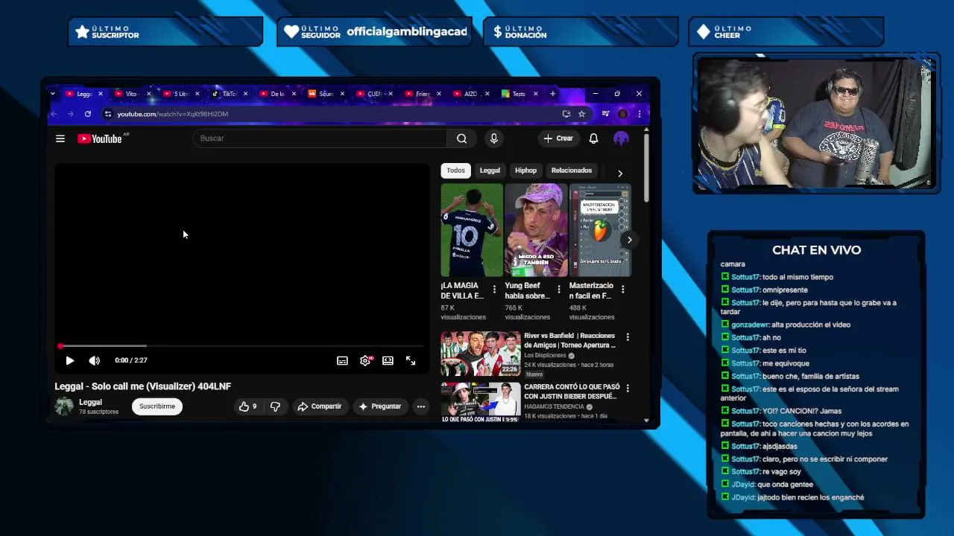Image resolution: width=954 pixels, height=536 pixels.
Task: Open the LA MAGIA DE VILLA short thumbnail
Action: [472, 230]
